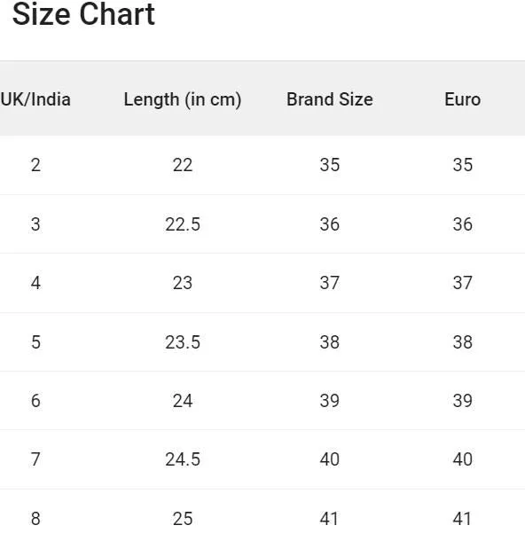The width and height of the screenshot is (525, 541).
Task: Click the length 23 cell
Action: coord(183,283)
